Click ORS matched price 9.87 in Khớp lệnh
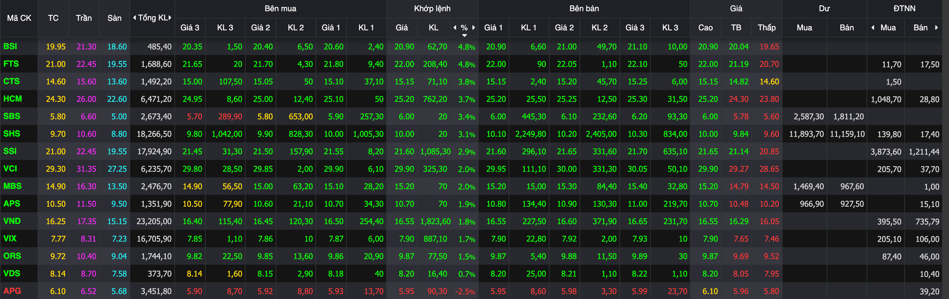This screenshot has width=949, height=299. click(x=406, y=256)
